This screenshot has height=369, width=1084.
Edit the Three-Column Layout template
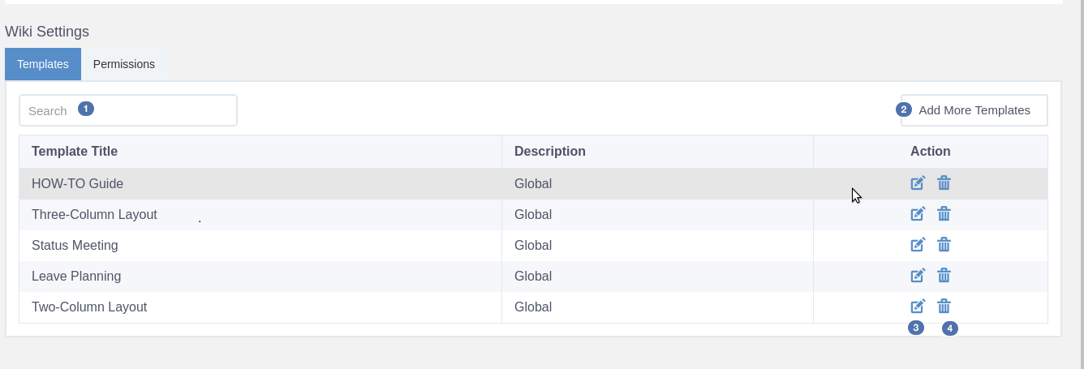918,214
